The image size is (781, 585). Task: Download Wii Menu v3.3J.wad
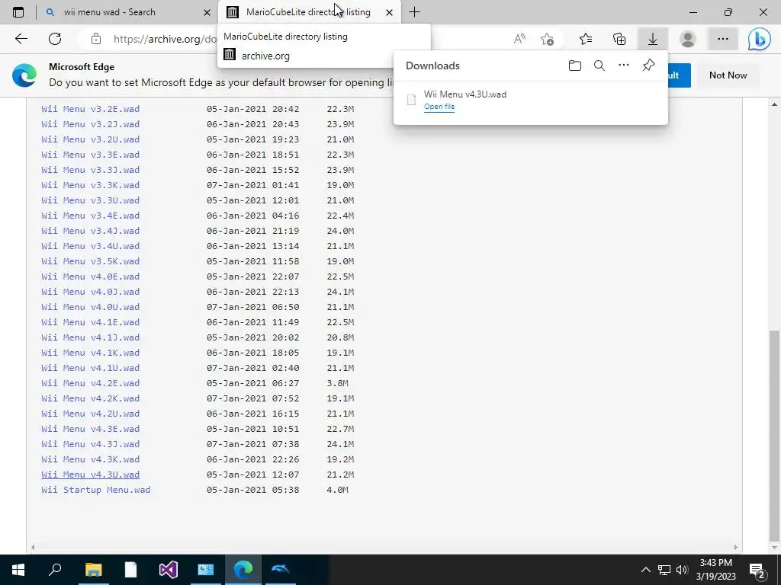tap(91, 170)
